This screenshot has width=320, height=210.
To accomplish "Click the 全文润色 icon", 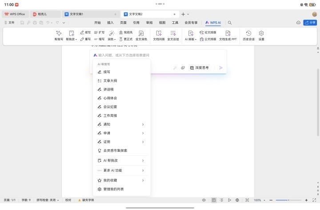I will click(141, 36).
